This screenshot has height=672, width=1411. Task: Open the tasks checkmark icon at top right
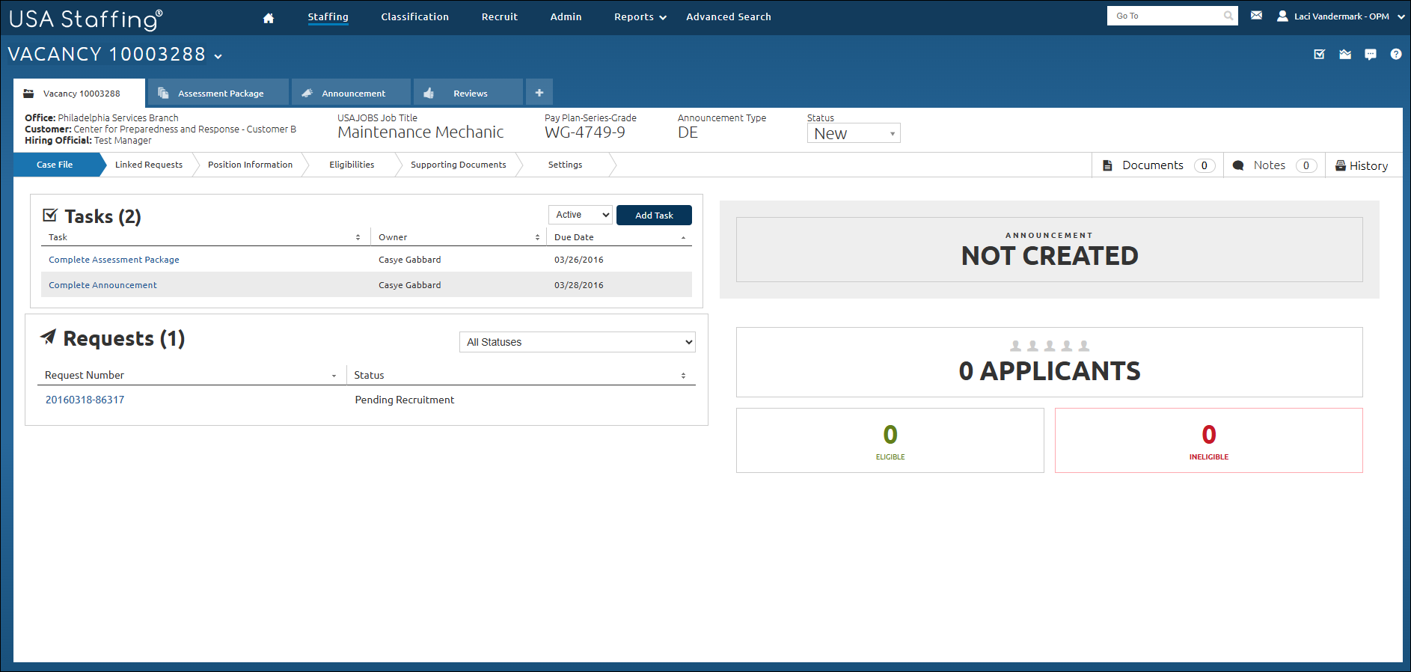pos(1320,54)
